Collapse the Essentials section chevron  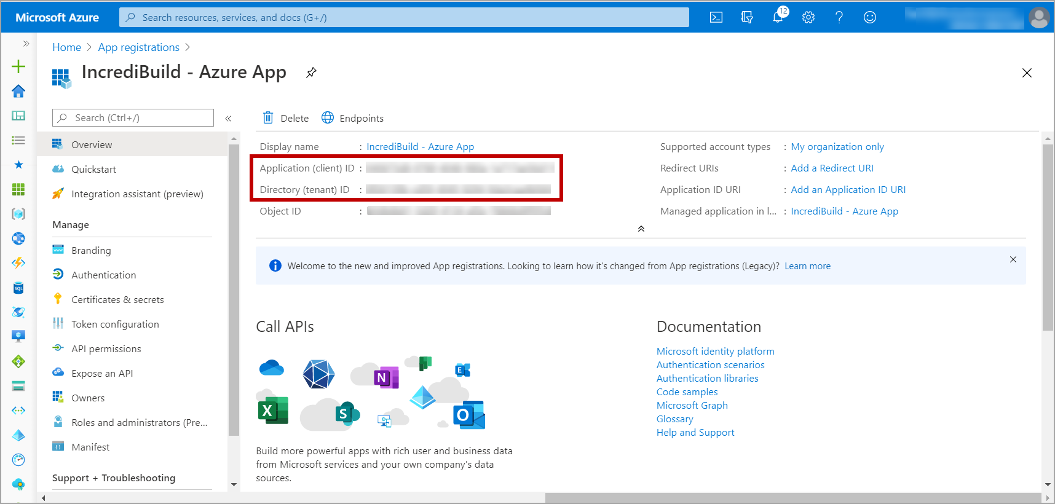[641, 229]
